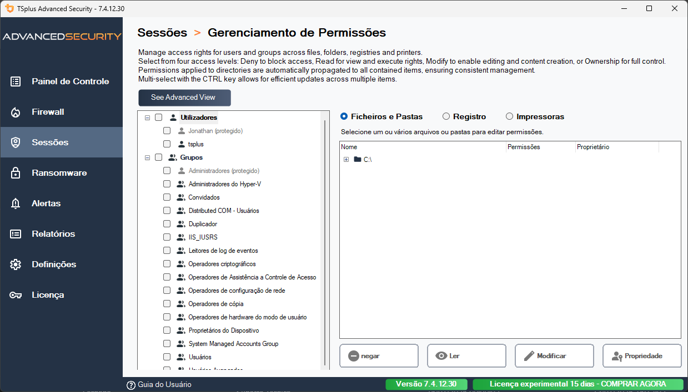Click the users tree scrollbar
This screenshot has width=688, height=392.
[325, 238]
